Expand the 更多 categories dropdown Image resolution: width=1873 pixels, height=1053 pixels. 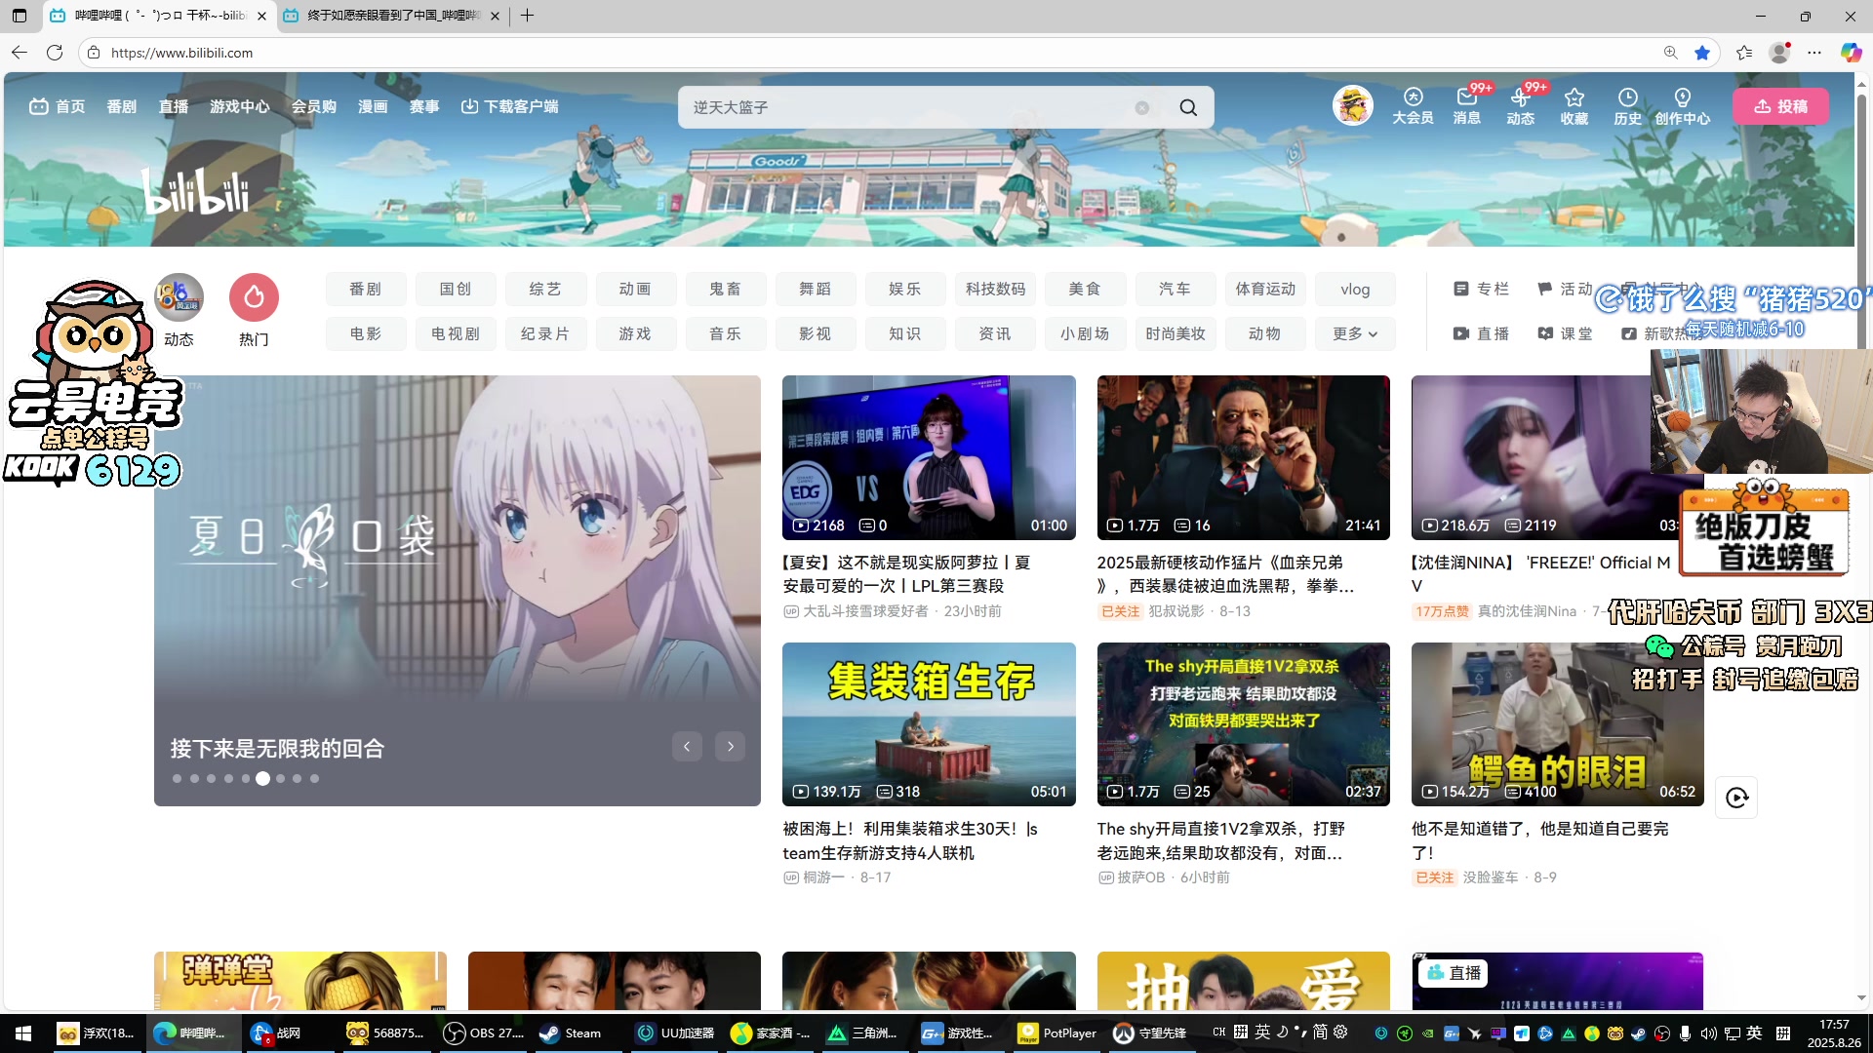[1355, 333]
